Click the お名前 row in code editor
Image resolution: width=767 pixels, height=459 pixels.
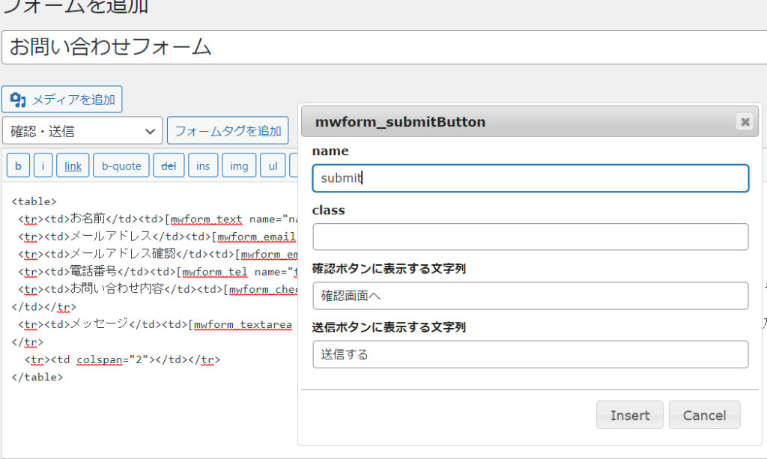(x=158, y=219)
